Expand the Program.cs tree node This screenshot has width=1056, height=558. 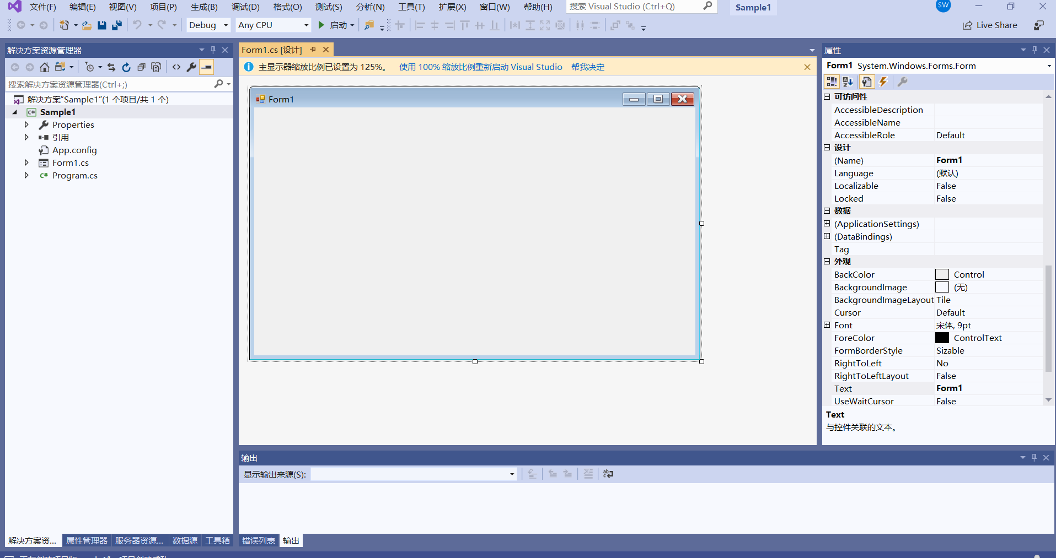coord(26,175)
